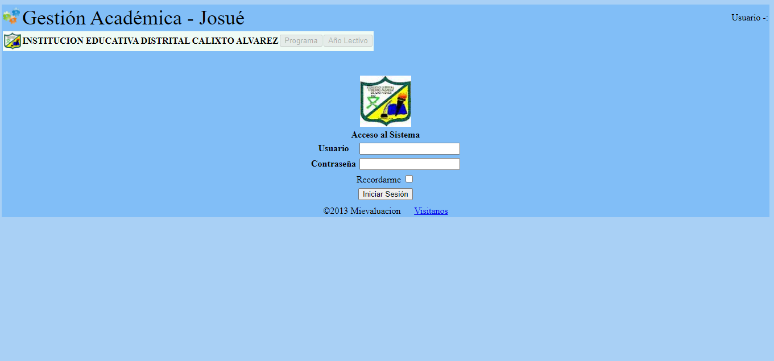Click the Usuario field label
Screen dimensions: 774x361
(x=333, y=148)
